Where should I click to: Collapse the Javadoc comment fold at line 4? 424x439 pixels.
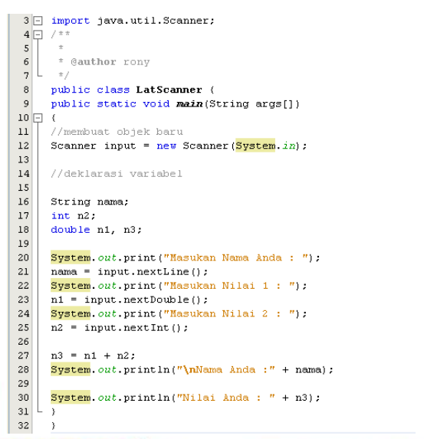pyautogui.click(x=38, y=34)
